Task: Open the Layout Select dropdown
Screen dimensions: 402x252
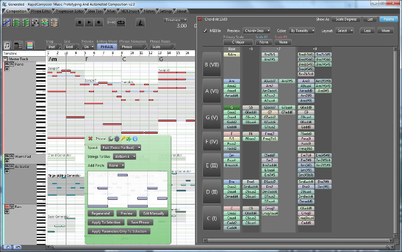Action: [x=344, y=31]
